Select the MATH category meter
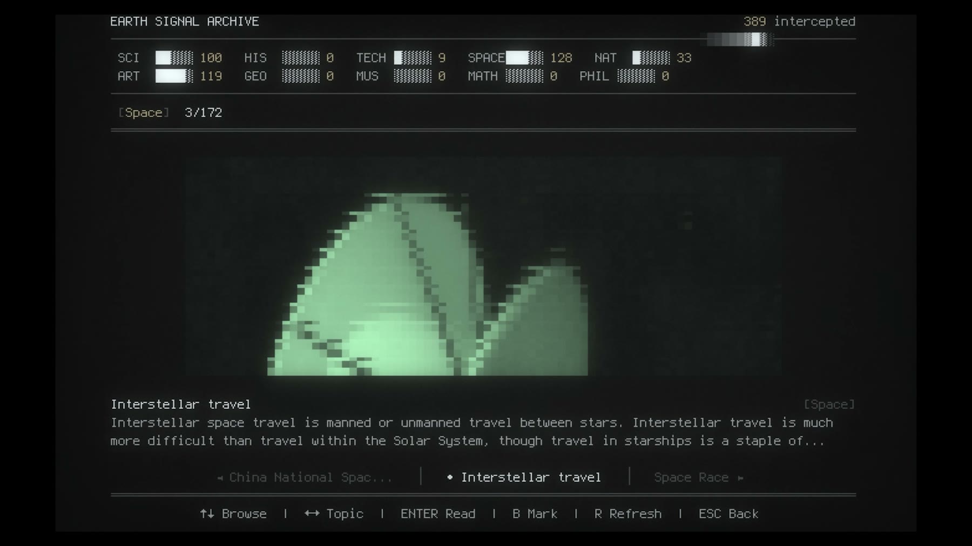The width and height of the screenshot is (972, 546). point(524,76)
